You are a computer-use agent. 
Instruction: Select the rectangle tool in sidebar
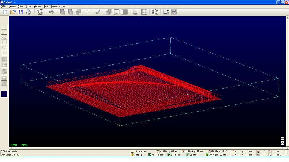4,42
